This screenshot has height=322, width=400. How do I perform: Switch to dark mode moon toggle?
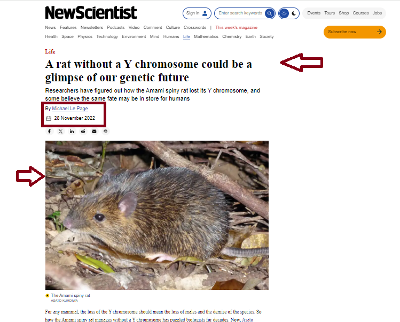[294, 13]
